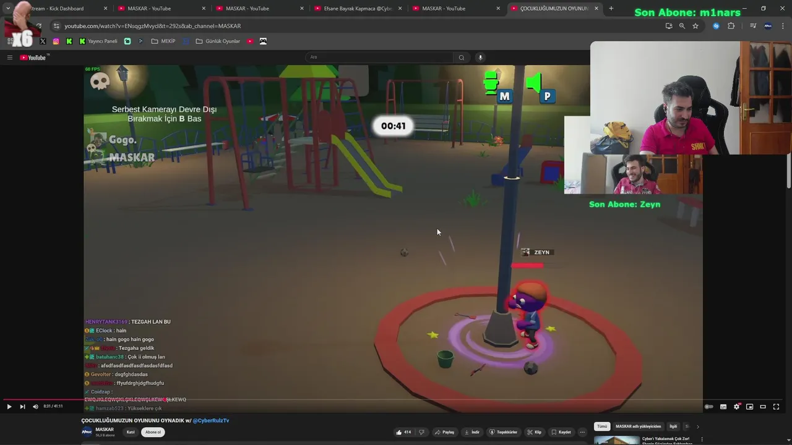Mute the video volume
The width and height of the screenshot is (792, 445).
(35, 407)
